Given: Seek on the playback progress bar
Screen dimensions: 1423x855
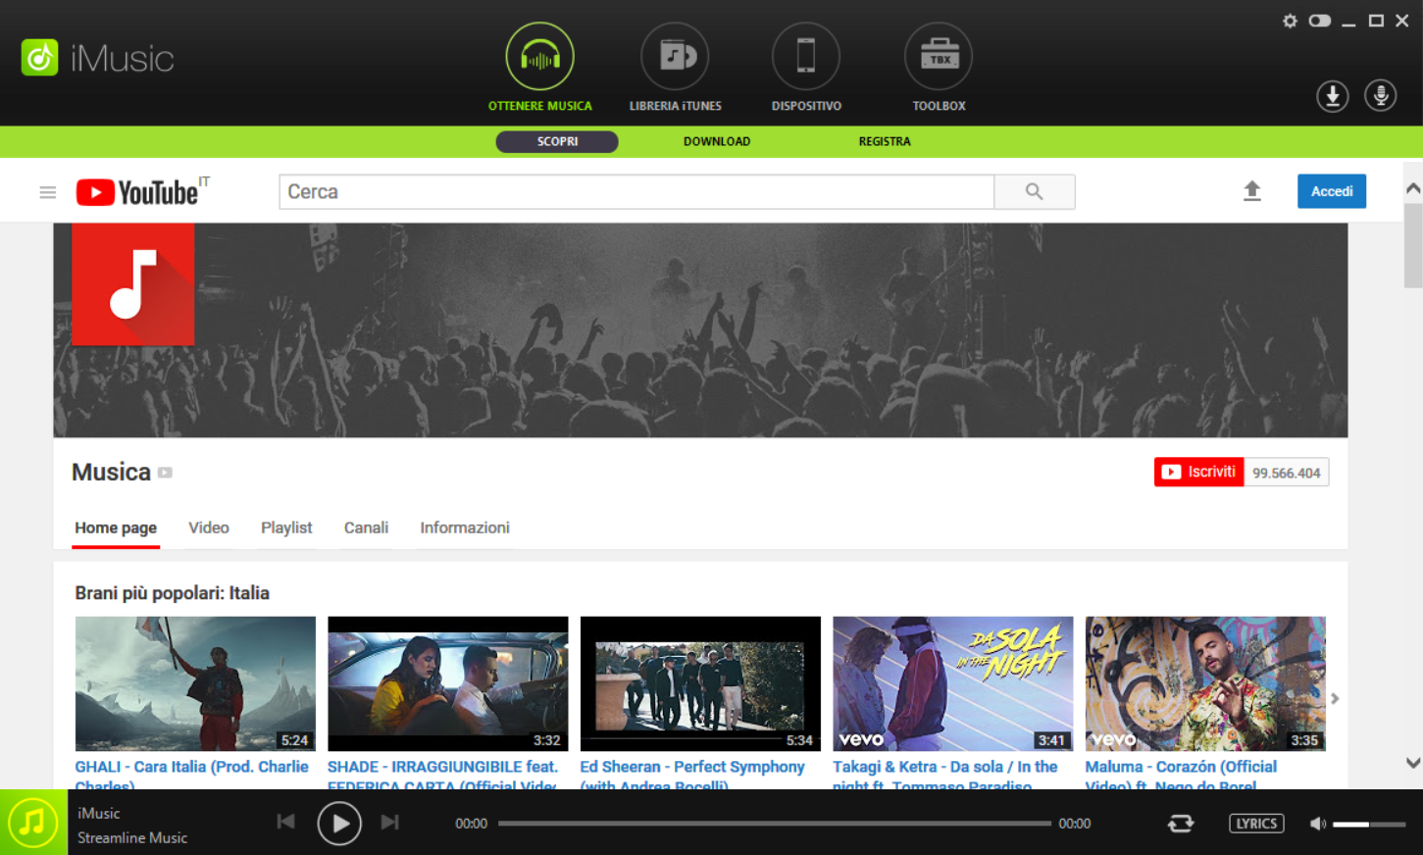Looking at the screenshot, I should click(775, 824).
